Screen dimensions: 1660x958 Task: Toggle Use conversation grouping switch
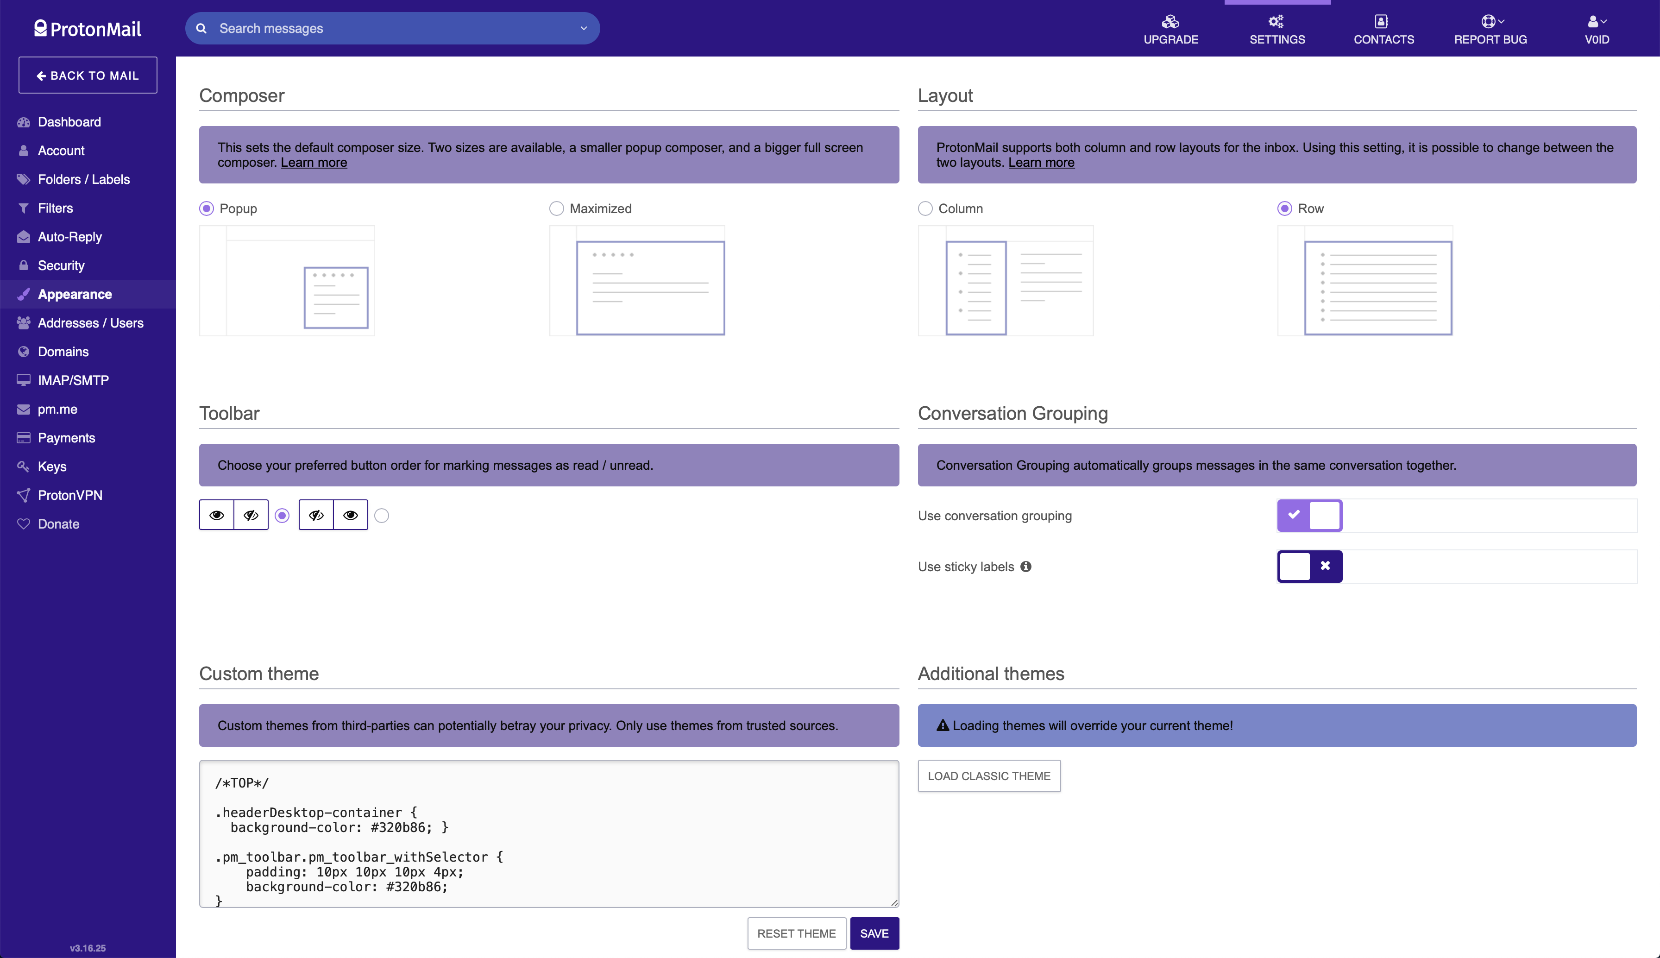(x=1309, y=515)
